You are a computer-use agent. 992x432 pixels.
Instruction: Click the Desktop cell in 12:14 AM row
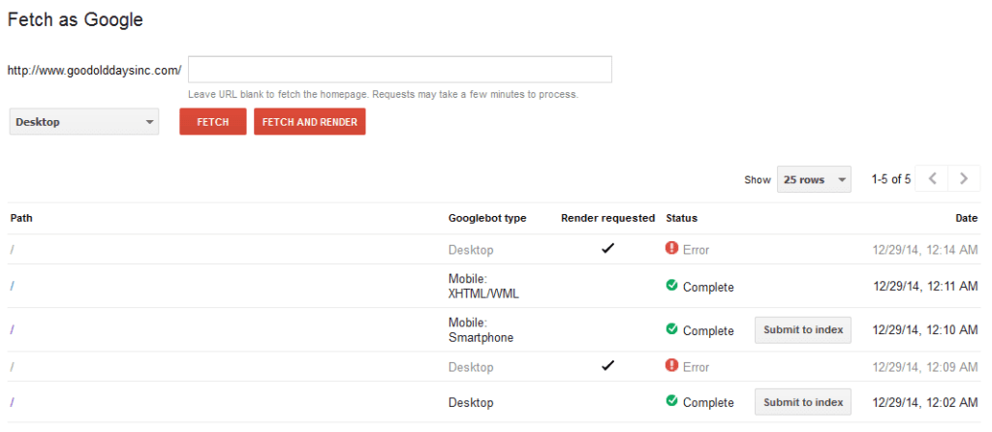[x=471, y=250]
